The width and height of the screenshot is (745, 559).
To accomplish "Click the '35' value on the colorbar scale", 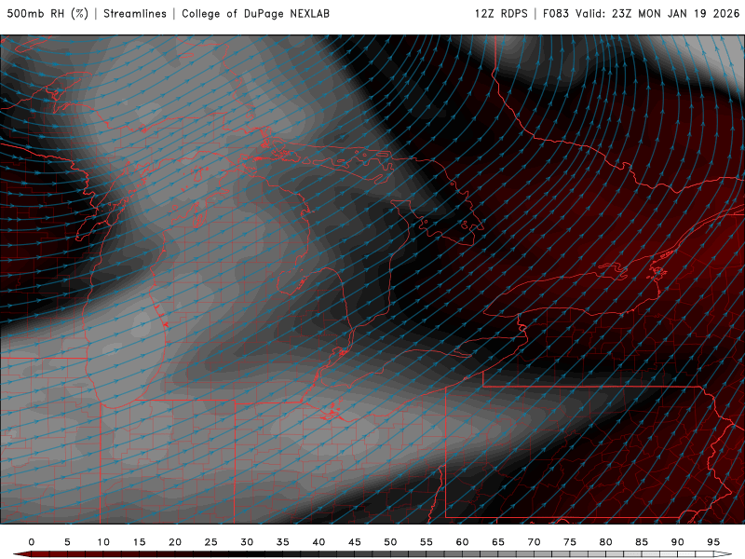I will 283,542.
